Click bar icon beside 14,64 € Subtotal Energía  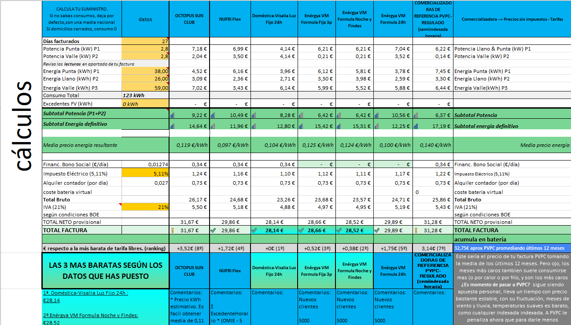[x=173, y=126]
